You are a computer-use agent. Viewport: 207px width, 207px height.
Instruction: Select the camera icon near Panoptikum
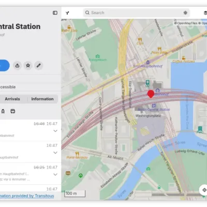pos(98,56)
